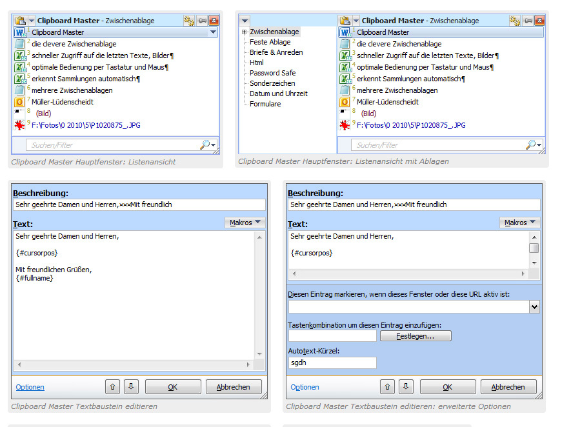Click Optionen link in right editor dialog
Viewport: 571px width, 427px height.
pyautogui.click(x=305, y=387)
